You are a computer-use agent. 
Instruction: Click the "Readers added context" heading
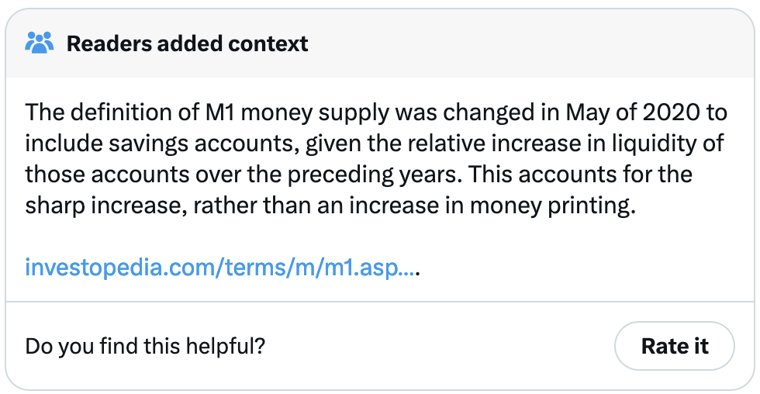pos(187,43)
